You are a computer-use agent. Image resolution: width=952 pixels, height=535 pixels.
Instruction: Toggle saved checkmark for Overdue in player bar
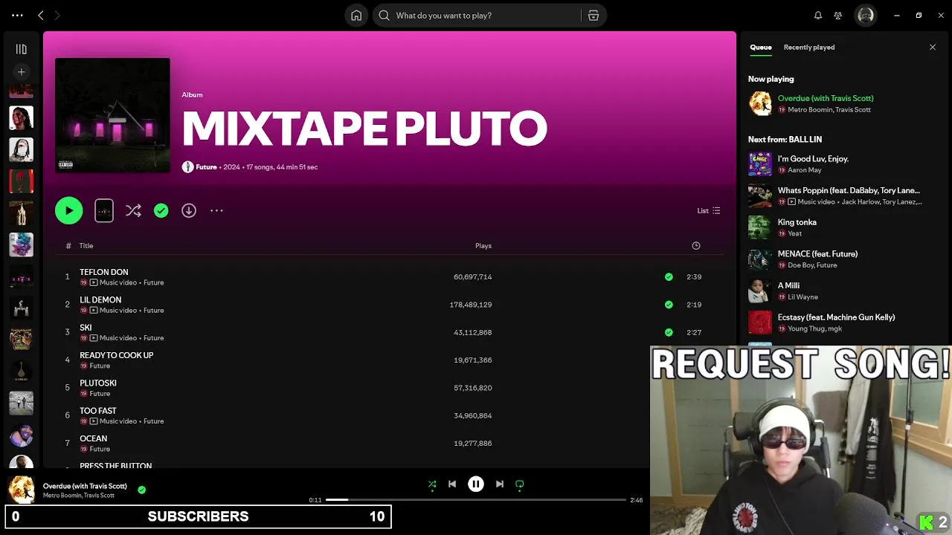pyautogui.click(x=141, y=490)
